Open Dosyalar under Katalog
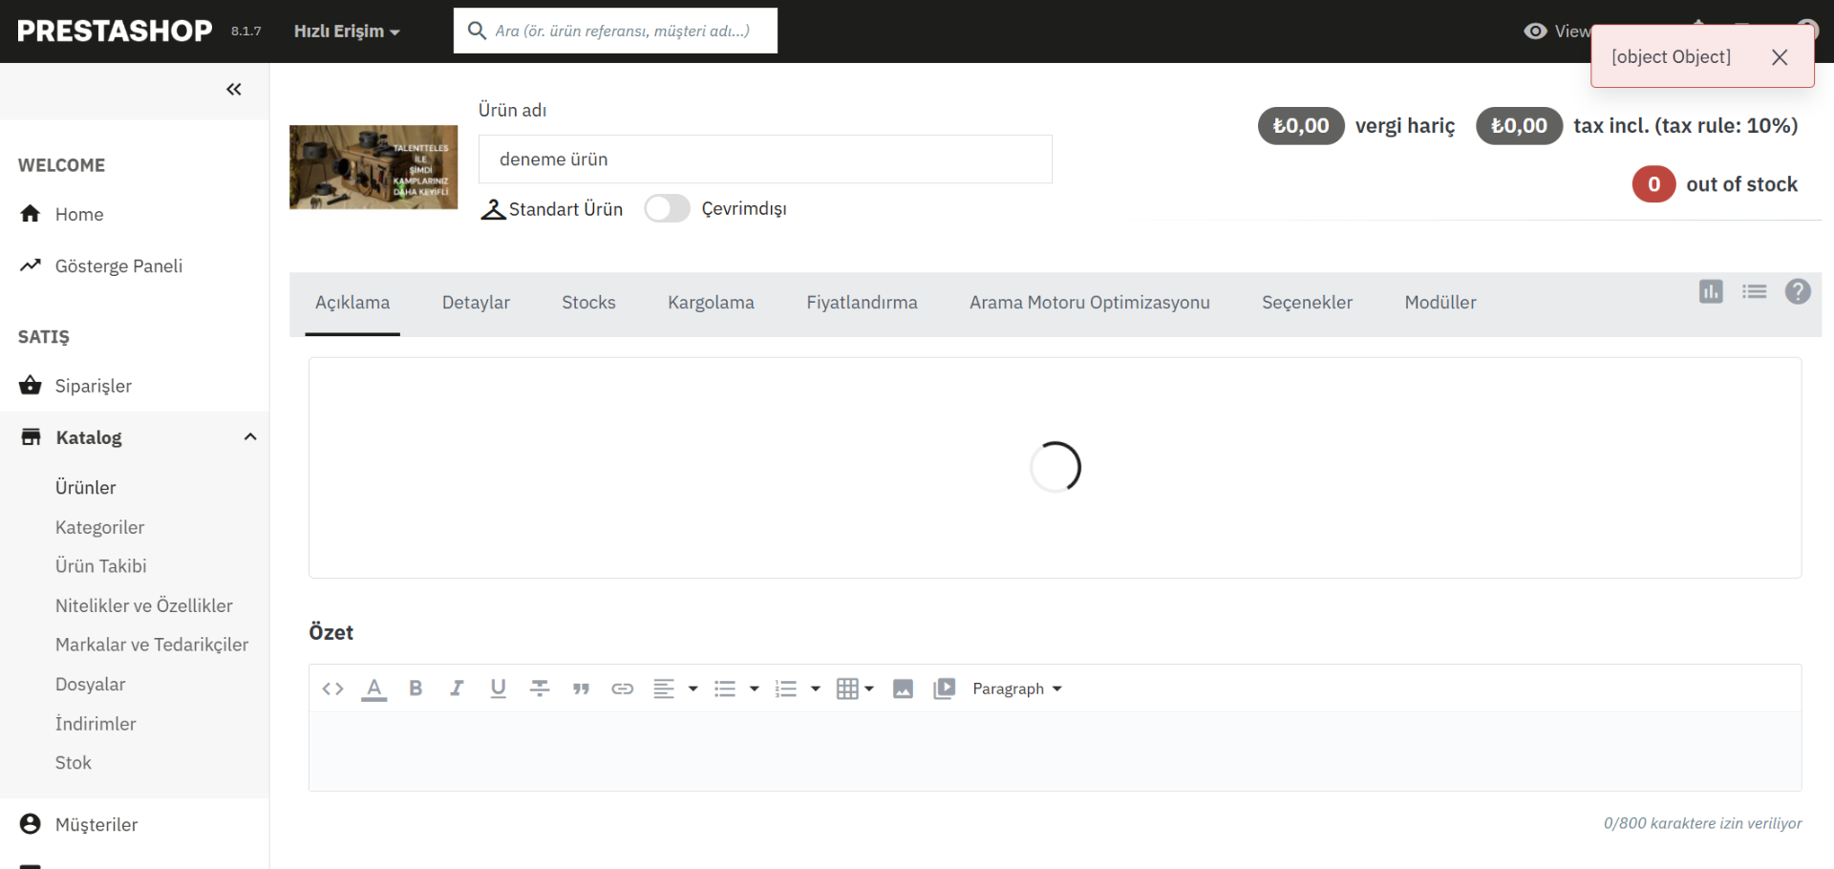Viewport: 1834px width, 869px height. [90, 685]
